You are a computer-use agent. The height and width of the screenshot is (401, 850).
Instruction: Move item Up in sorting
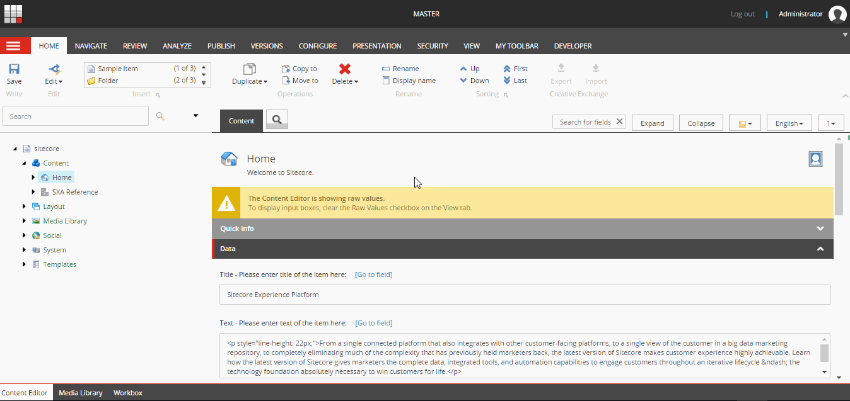(470, 69)
